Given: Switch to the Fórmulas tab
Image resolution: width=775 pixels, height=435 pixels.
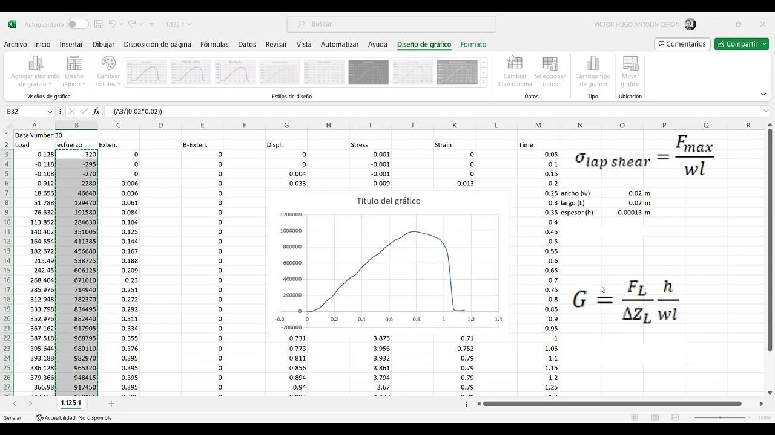Looking at the screenshot, I should (214, 44).
